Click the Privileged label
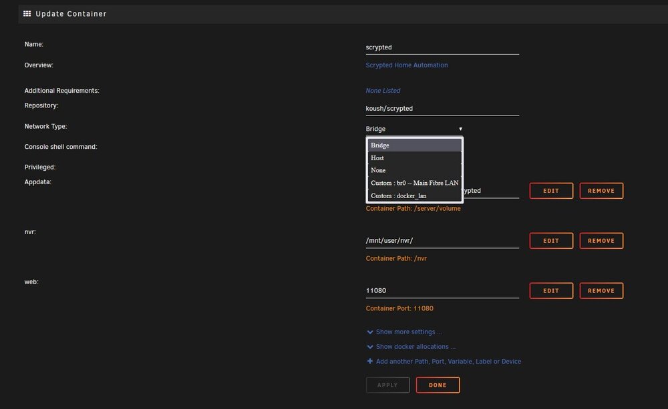The height and width of the screenshot is (409, 668). point(39,167)
